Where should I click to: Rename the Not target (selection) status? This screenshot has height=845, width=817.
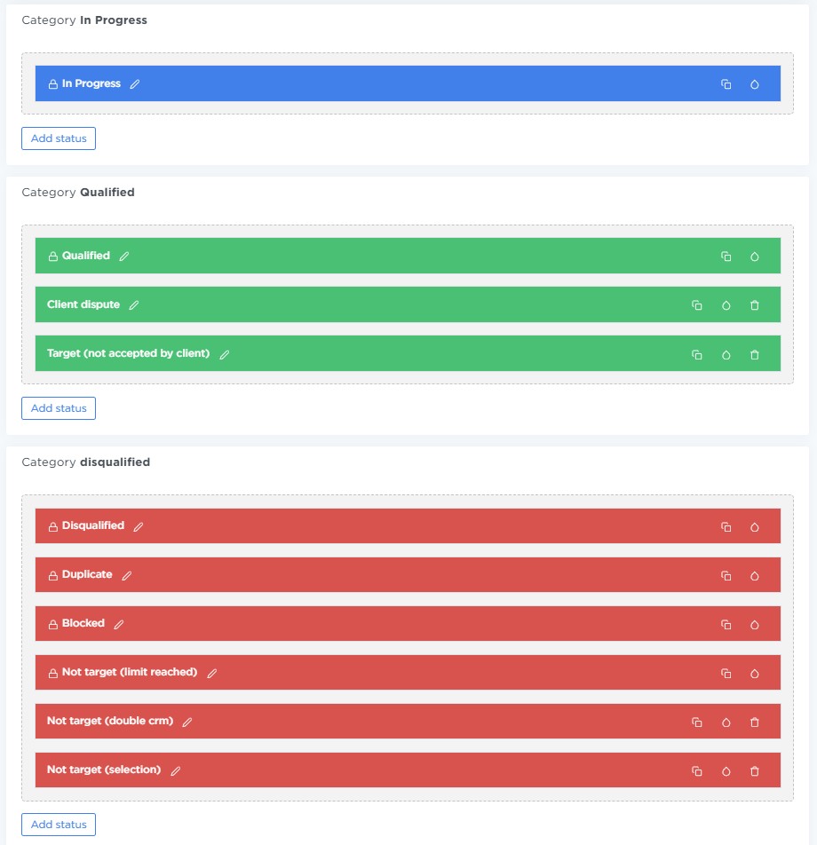tap(176, 770)
